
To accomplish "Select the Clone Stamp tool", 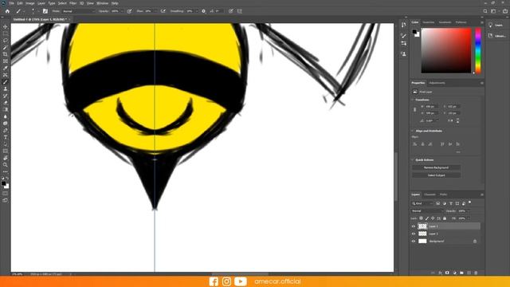I will click(x=6, y=88).
